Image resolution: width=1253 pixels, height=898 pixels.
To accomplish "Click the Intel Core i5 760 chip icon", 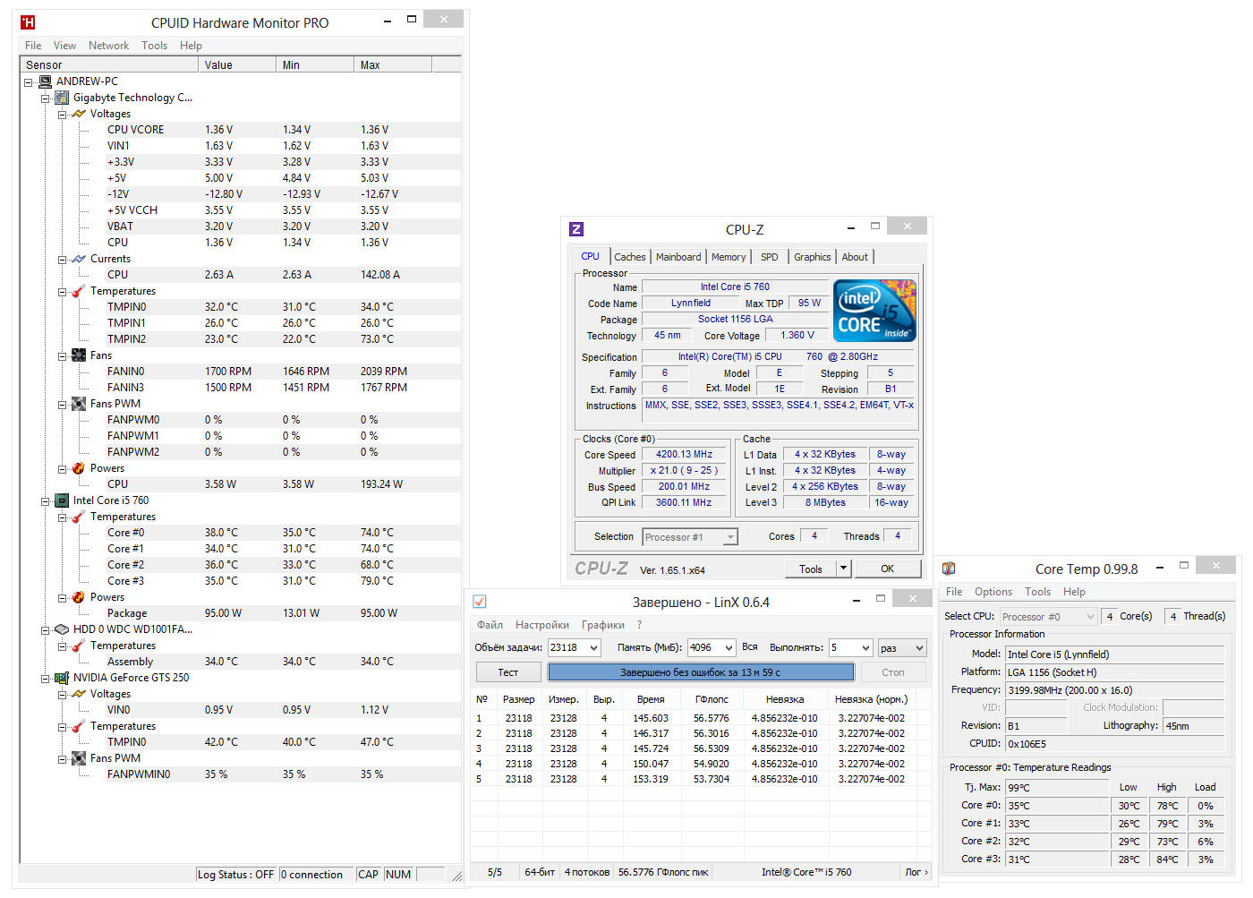I will (x=62, y=500).
